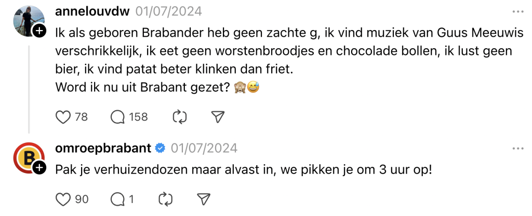Click omroepbrabant's blue verified badge
Image resolution: width=532 pixels, height=216 pixels.
tap(161, 148)
